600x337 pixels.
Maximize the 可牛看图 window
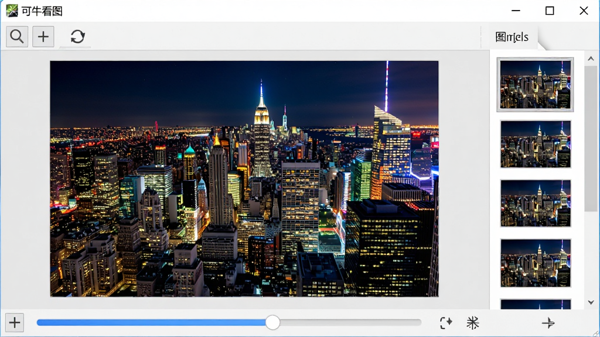550,11
